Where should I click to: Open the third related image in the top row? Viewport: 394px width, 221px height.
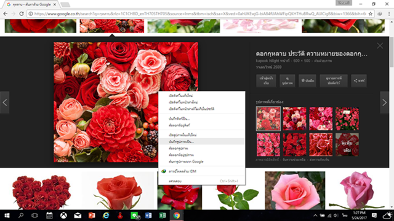pos(321,118)
